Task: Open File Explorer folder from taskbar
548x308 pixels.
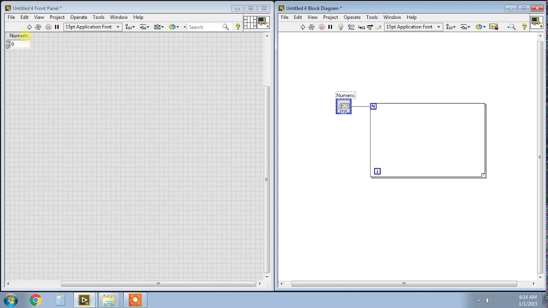Action: point(109,300)
